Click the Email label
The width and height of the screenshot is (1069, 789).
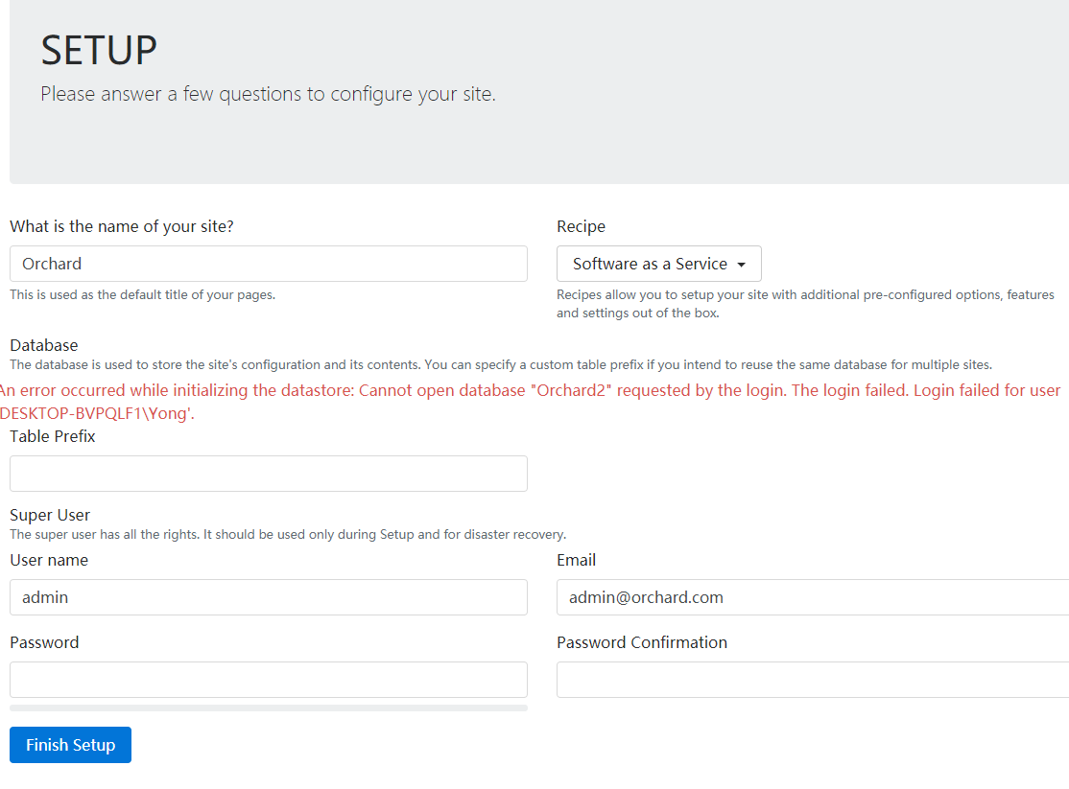576,560
